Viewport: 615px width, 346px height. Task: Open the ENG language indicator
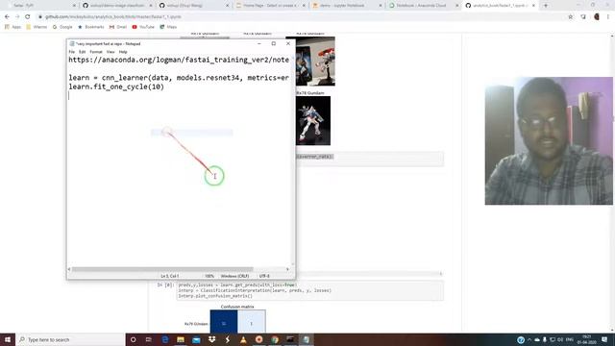pyautogui.click(x=570, y=339)
